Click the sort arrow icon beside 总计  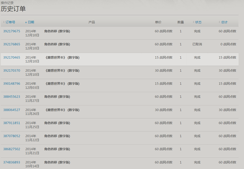(x=220, y=22)
